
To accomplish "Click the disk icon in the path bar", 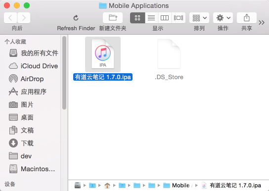I will point(78,186).
